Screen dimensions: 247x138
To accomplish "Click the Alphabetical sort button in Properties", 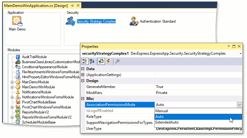I will [92, 61].
